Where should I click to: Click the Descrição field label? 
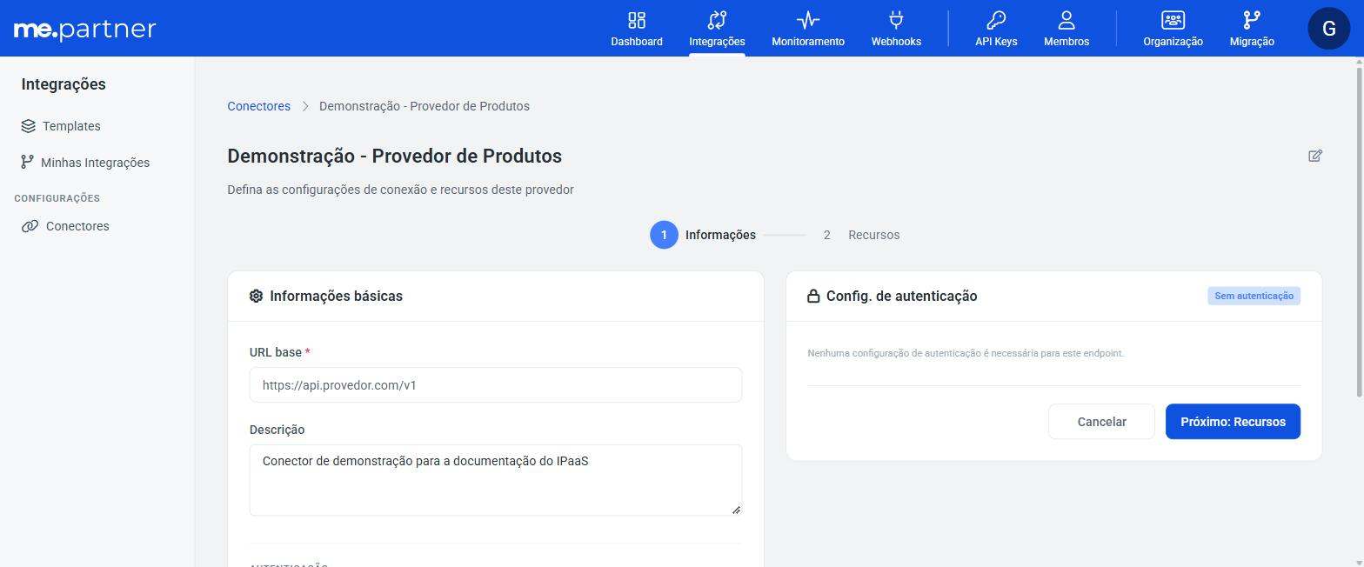(277, 430)
